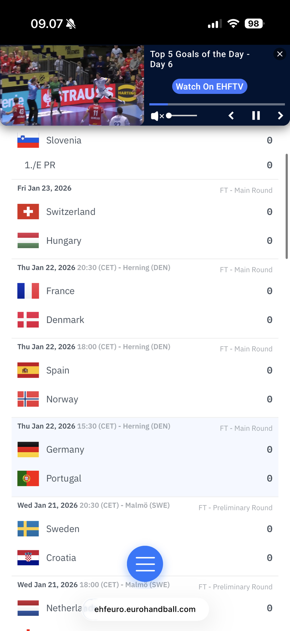Image resolution: width=290 pixels, height=631 pixels.
Task: Select the Switzerland flag icon
Action: tap(28, 212)
